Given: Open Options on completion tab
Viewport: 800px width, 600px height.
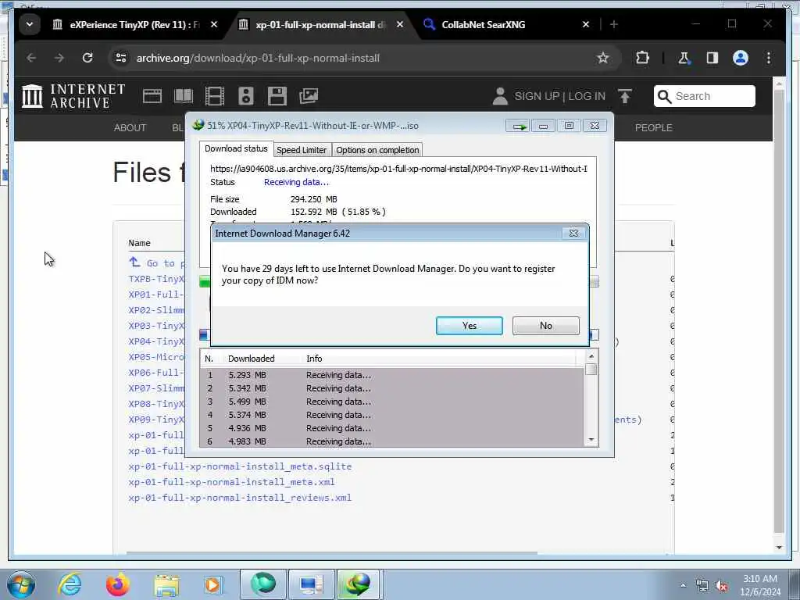Looking at the screenshot, I should pos(377,150).
